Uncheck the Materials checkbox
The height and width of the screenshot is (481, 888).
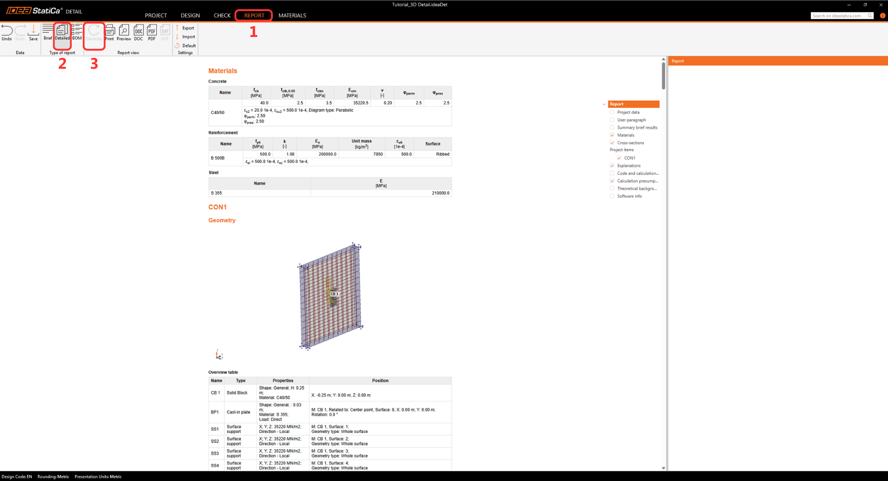(x=612, y=135)
